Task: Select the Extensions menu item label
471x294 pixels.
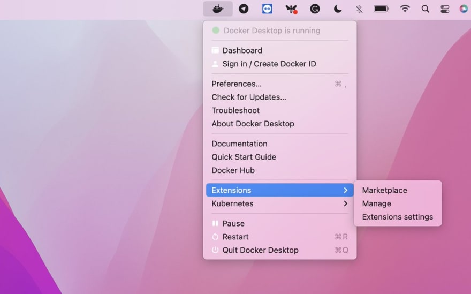Action: pos(231,190)
